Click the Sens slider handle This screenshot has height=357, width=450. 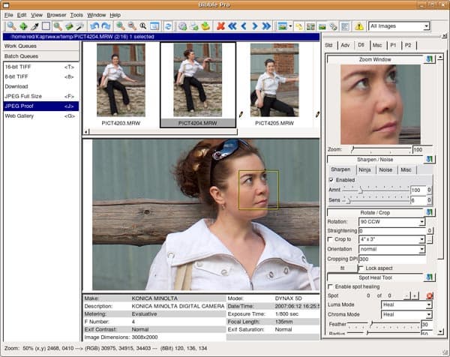[349, 200]
